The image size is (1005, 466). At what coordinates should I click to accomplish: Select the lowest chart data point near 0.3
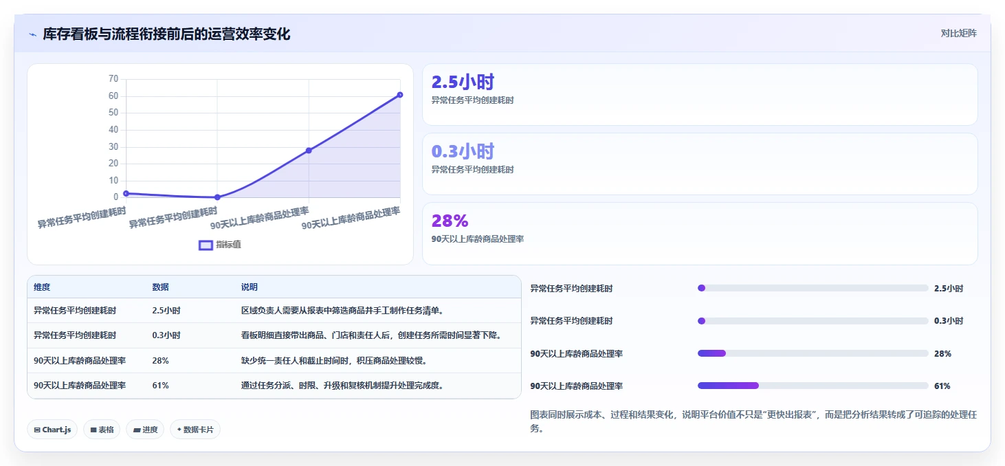click(217, 197)
